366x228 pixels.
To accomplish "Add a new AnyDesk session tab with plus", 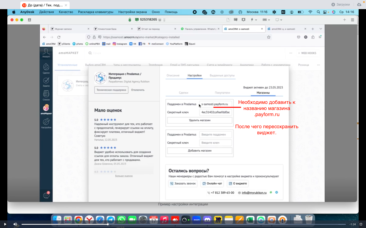I will tap(345, 20).
